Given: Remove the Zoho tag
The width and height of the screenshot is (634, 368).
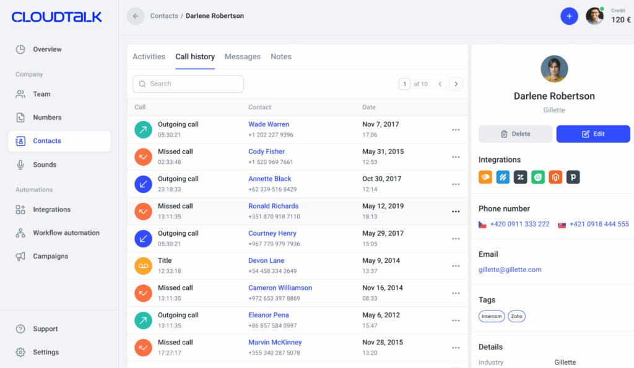Looking at the screenshot, I should (x=516, y=316).
